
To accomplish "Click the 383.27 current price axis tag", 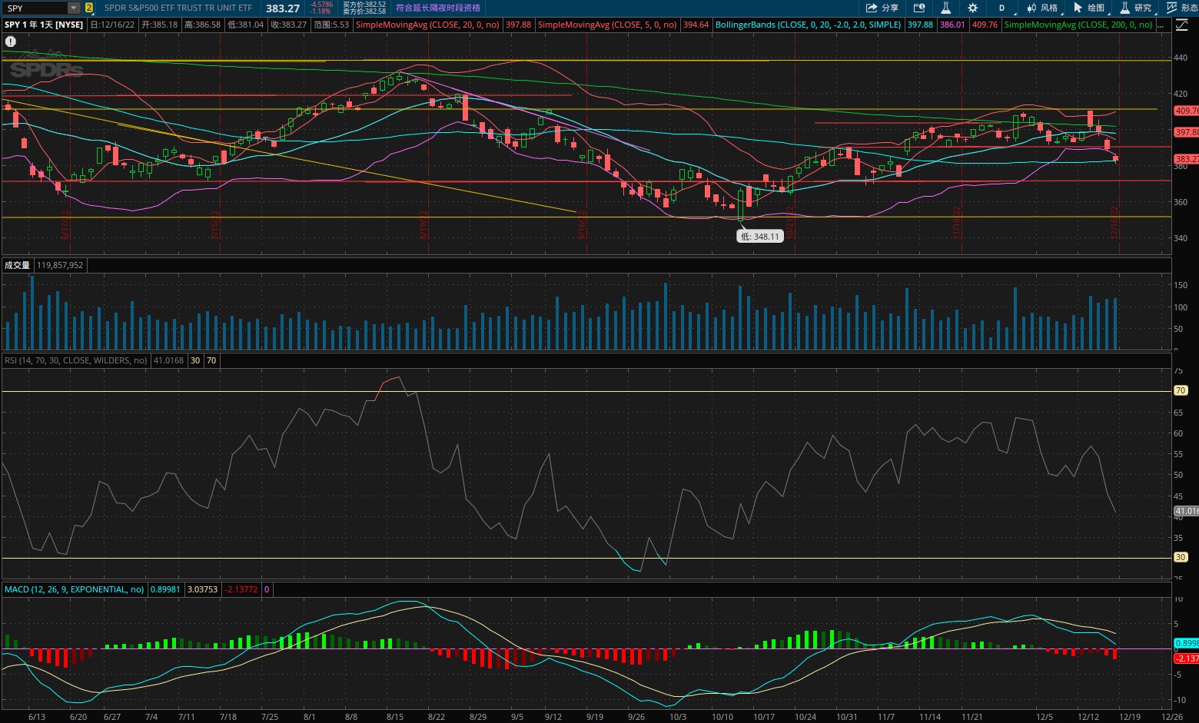I will pos(1186,159).
